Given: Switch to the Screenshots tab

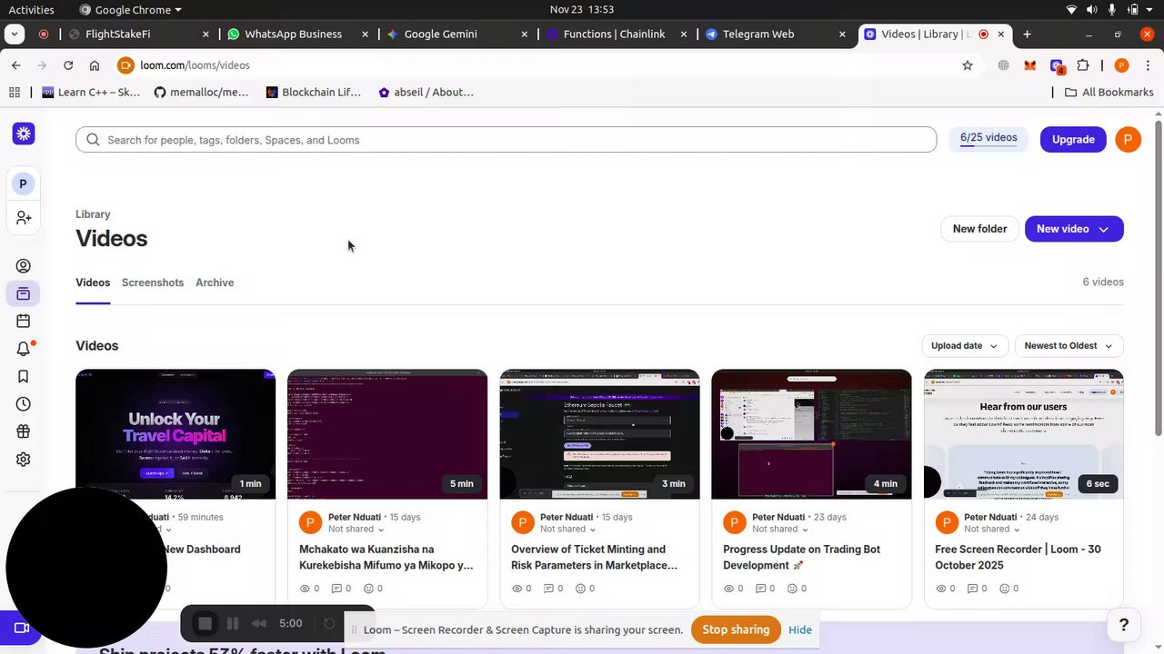Looking at the screenshot, I should [153, 282].
